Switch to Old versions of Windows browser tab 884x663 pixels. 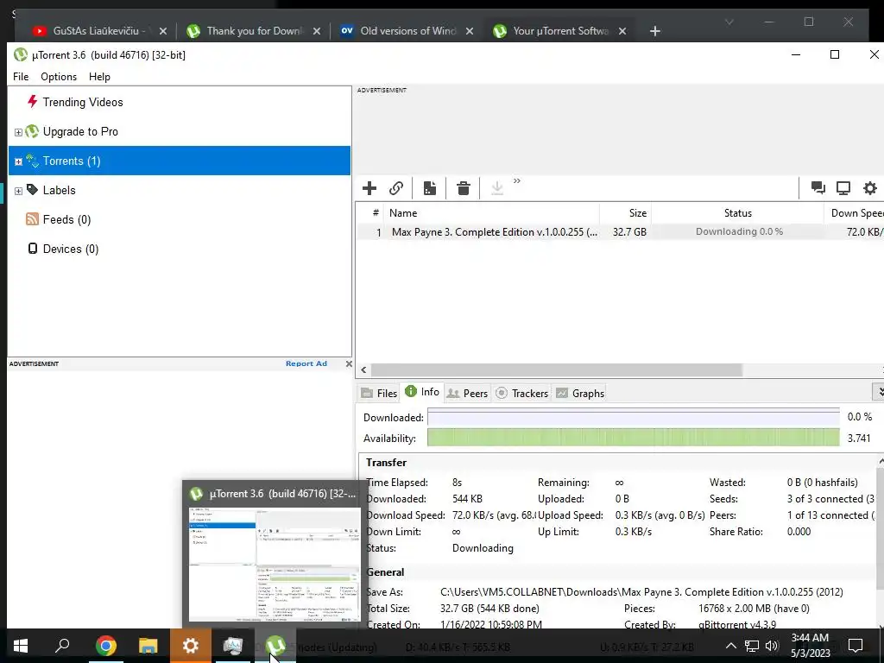click(407, 31)
